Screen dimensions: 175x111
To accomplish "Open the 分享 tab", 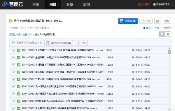I will (70, 5).
